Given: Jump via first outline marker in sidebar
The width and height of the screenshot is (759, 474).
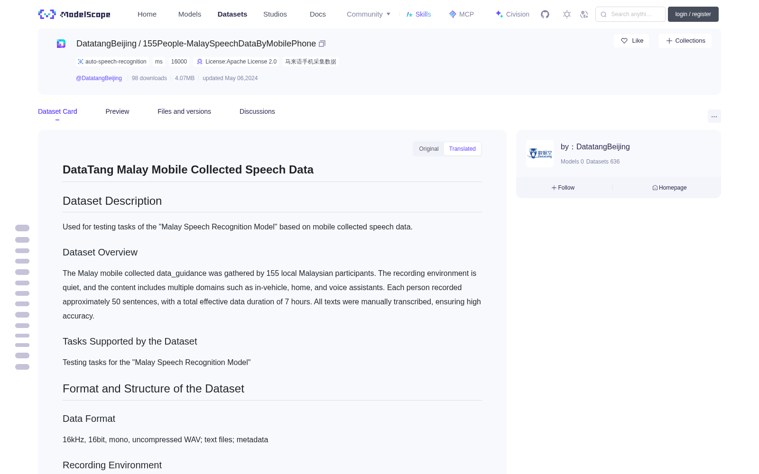Looking at the screenshot, I should pyautogui.click(x=22, y=228).
